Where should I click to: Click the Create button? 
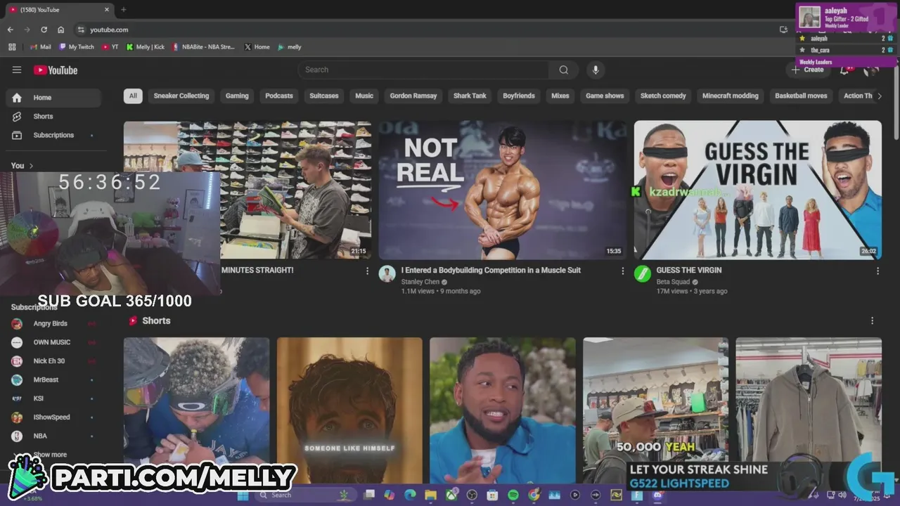(807, 70)
